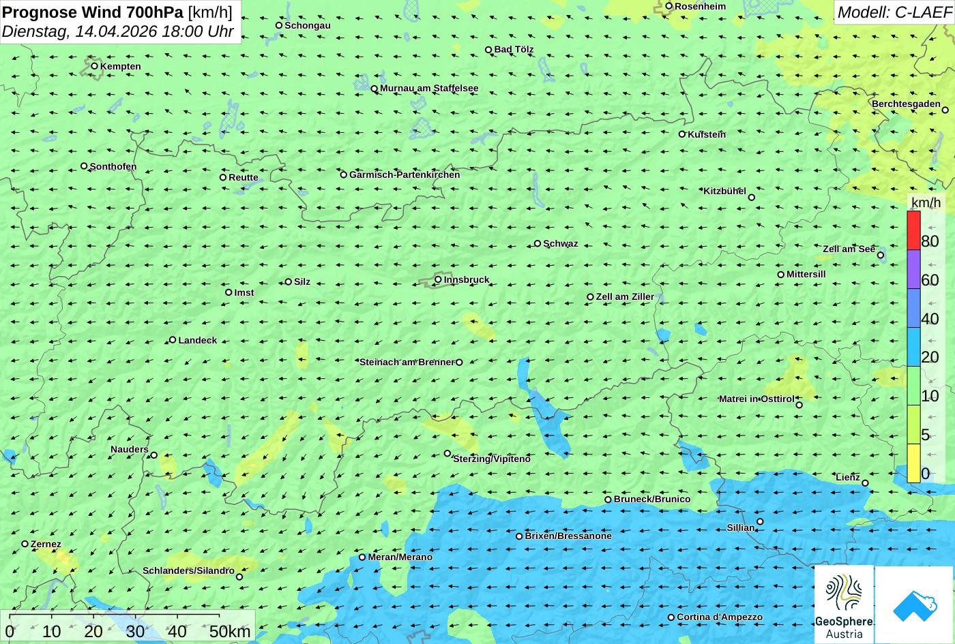Click the Nauders location marker
Viewport: 955px width, 644px height.
coord(154,455)
